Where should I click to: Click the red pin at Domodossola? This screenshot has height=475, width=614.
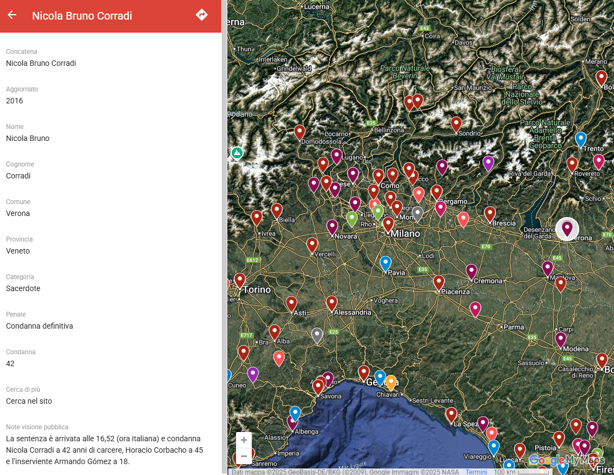300,132
